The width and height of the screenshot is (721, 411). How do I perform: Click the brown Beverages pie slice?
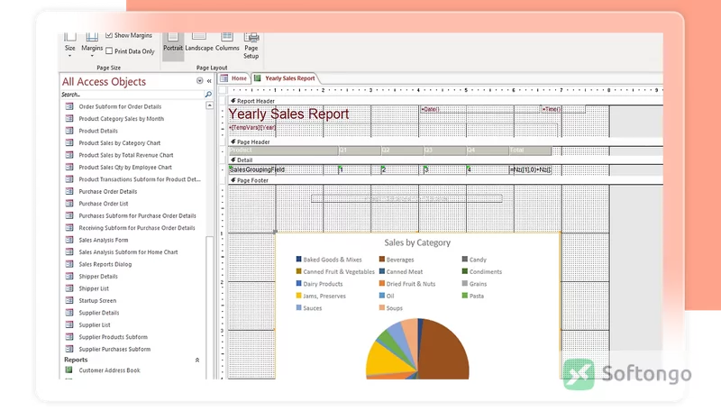coord(443,350)
